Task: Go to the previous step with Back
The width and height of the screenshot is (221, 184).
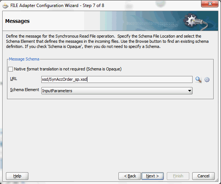Action: pos(130,176)
